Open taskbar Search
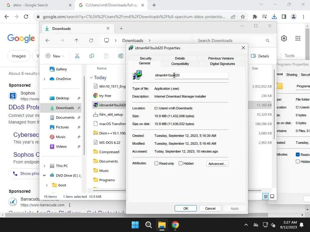This screenshot has height=232, width=310. tap(148, 225)
